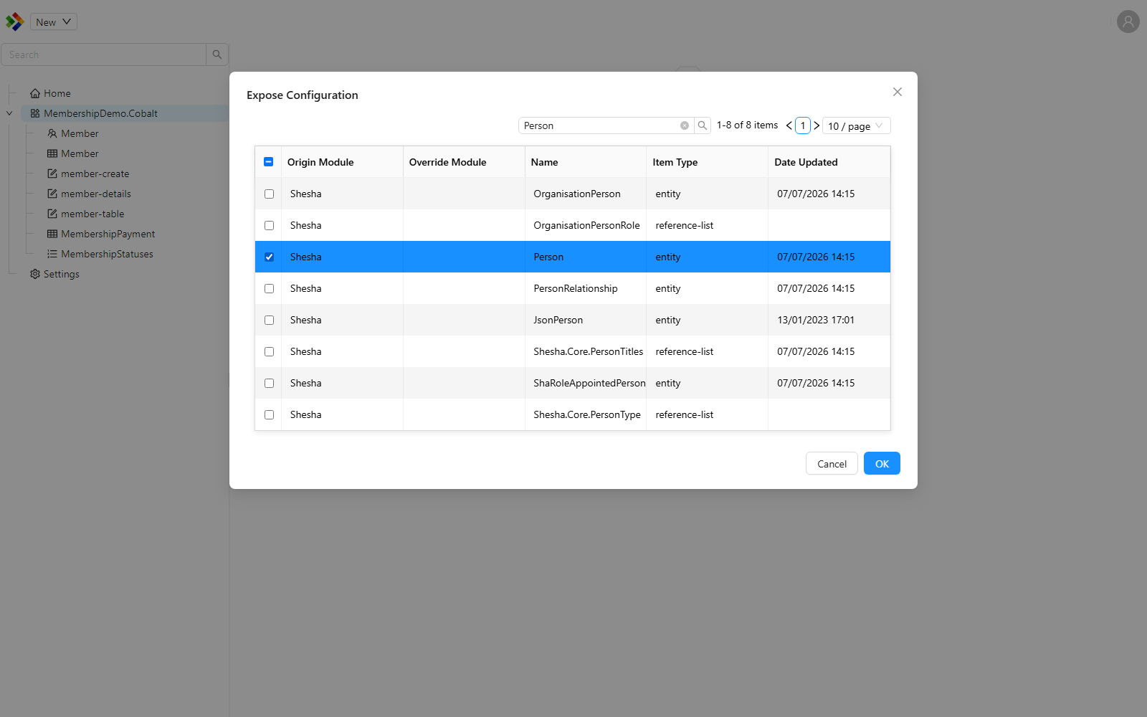Image resolution: width=1147 pixels, height=717 pixels.
Task: Click the Name column header
Action: click(x=586, y=162)
